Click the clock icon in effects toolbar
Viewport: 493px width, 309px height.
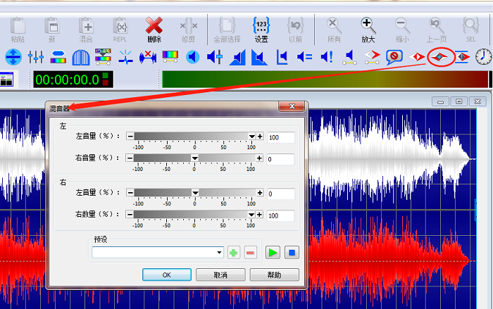tap(483, 56)
